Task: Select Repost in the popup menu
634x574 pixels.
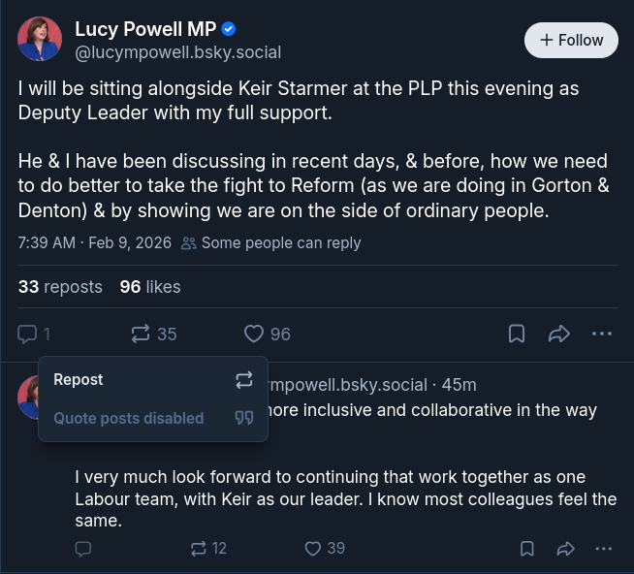Action: 152,380
